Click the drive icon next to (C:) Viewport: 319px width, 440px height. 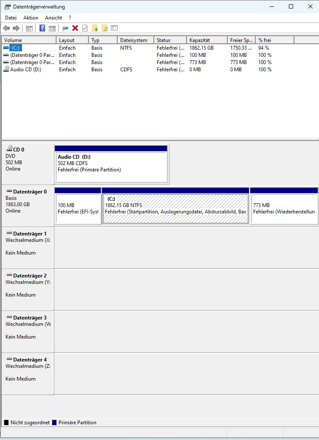6,48
